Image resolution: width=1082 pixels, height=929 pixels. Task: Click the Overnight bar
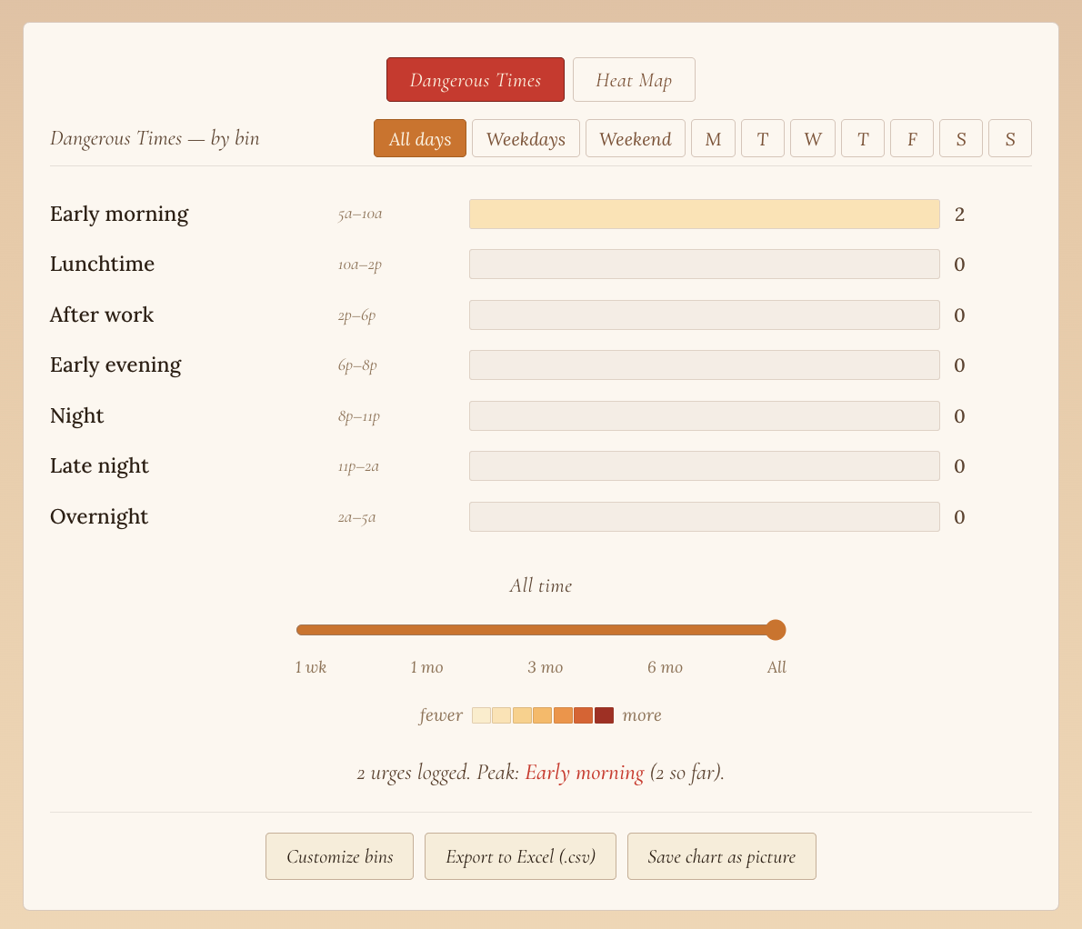704,516
